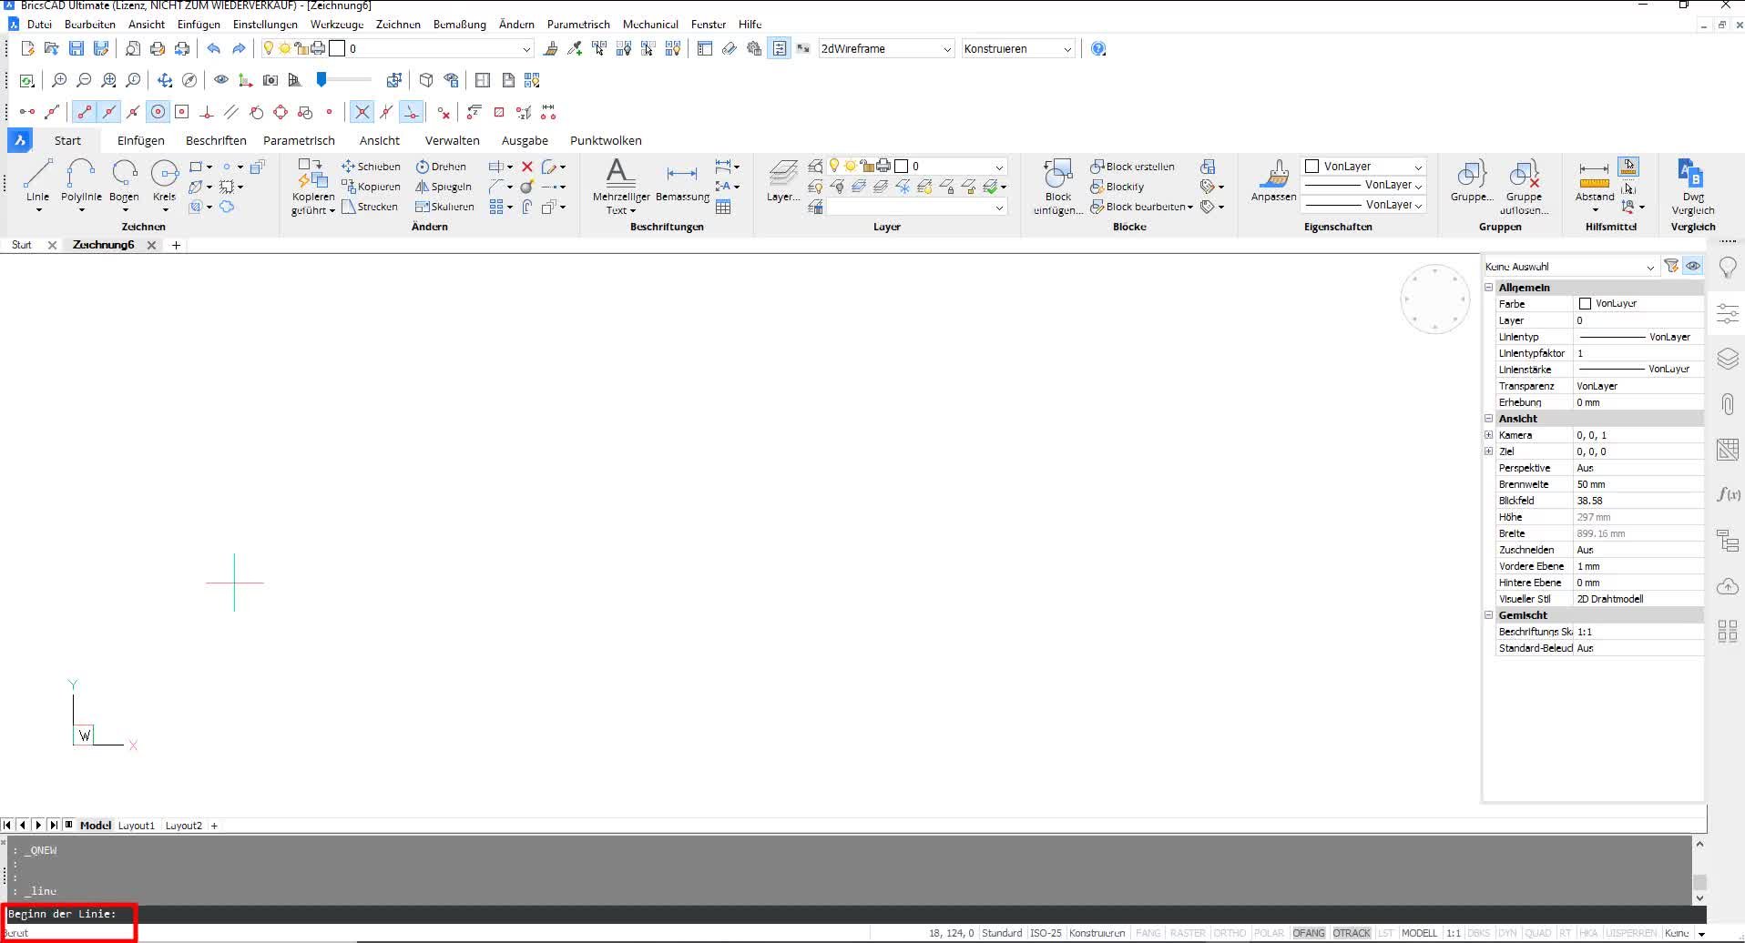This screenshot has width=1745, height=943.
Task: Collapse the Allgemein properties section
Action: (x=1490, y=288)
